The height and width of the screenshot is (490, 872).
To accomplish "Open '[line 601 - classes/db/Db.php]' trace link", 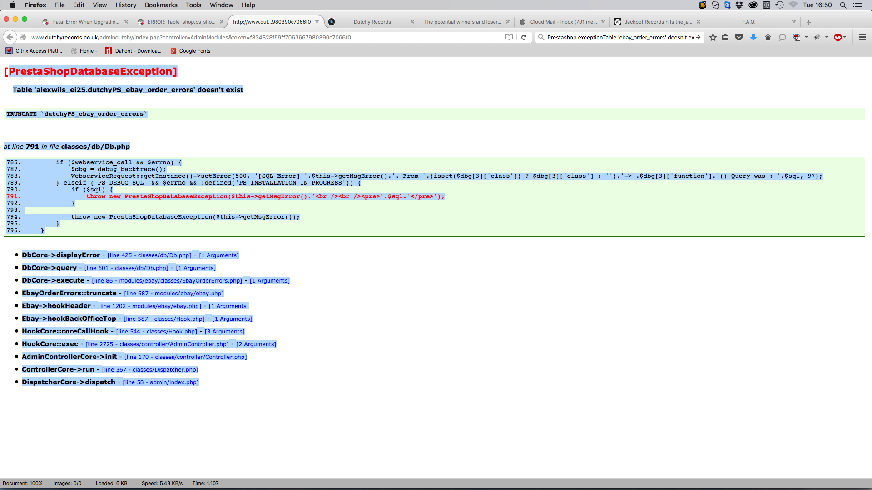I will tap(126, 268).
